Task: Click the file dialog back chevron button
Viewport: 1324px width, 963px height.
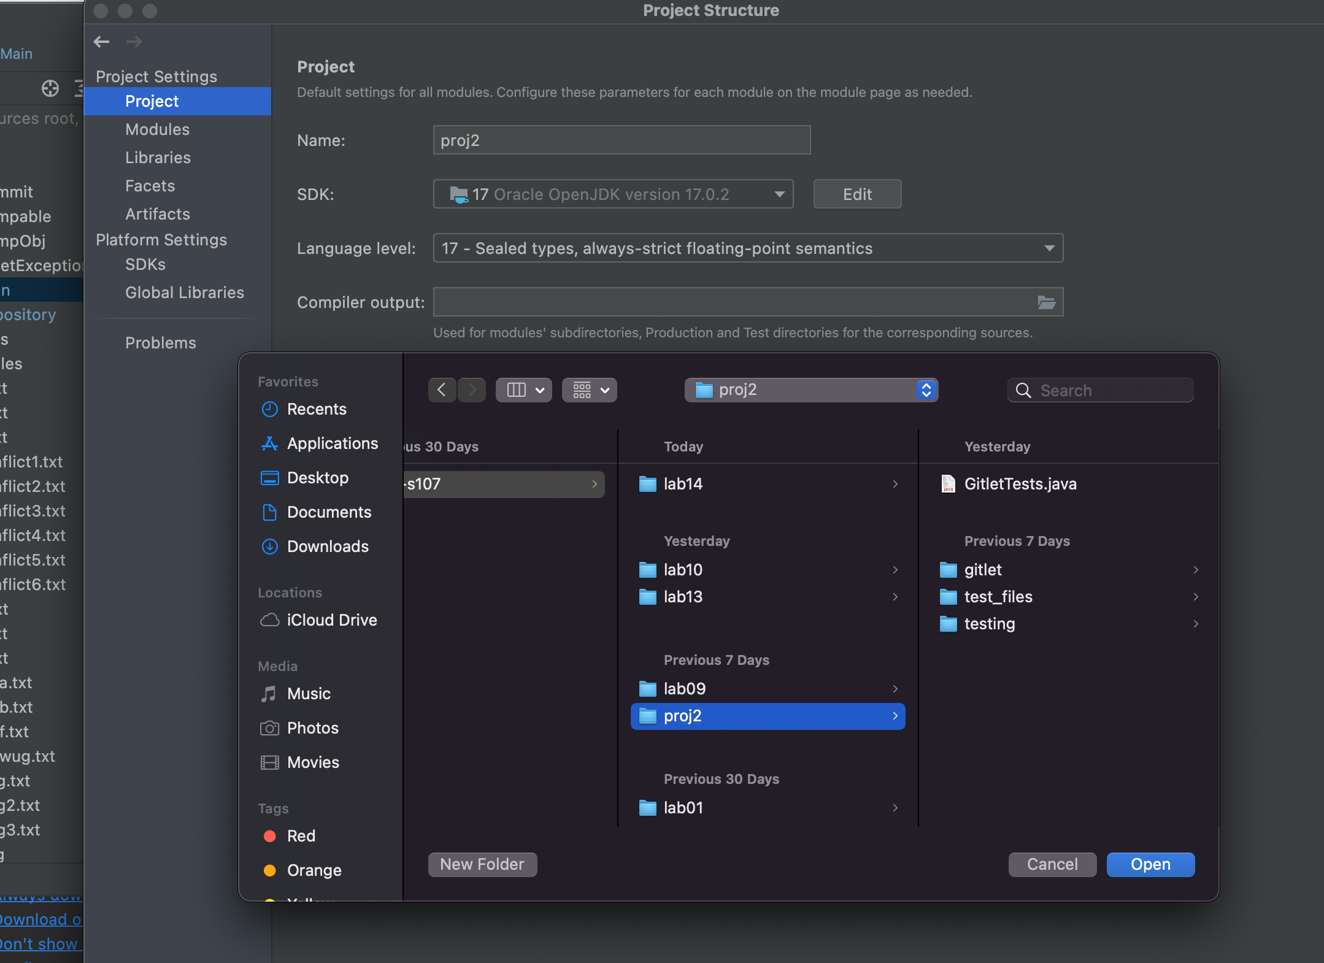Action: click(441, 390)
